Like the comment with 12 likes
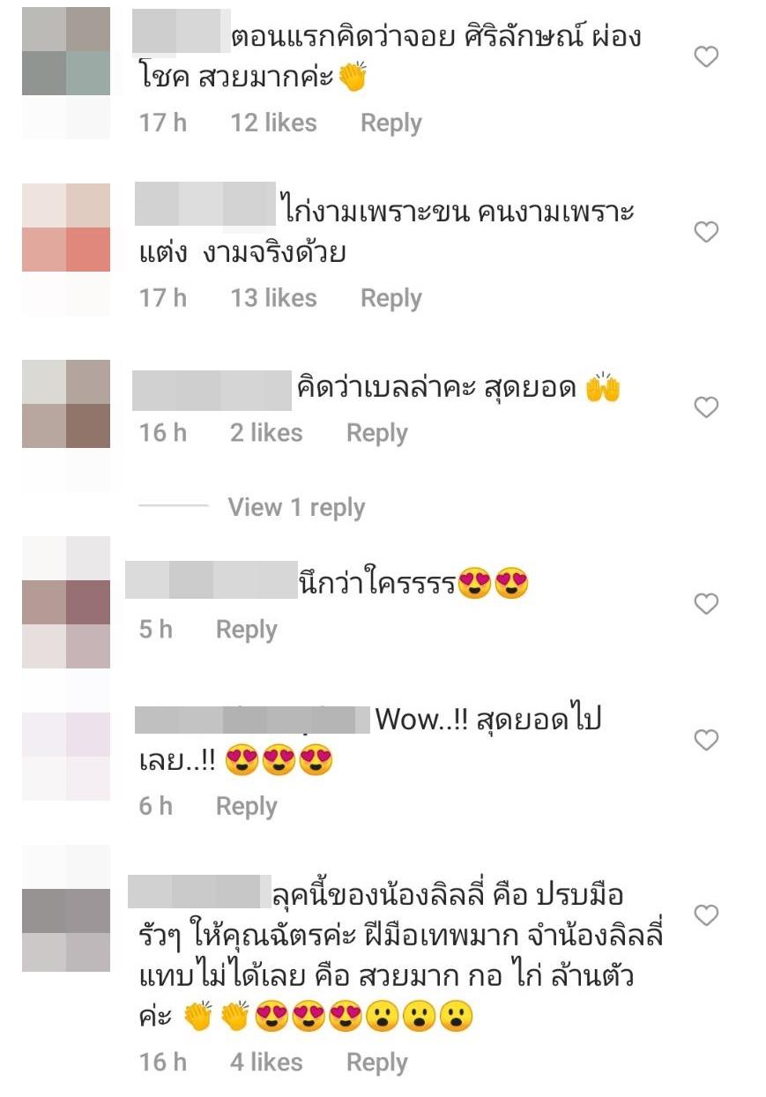766x1097 pixels. (x=706, y=57)
